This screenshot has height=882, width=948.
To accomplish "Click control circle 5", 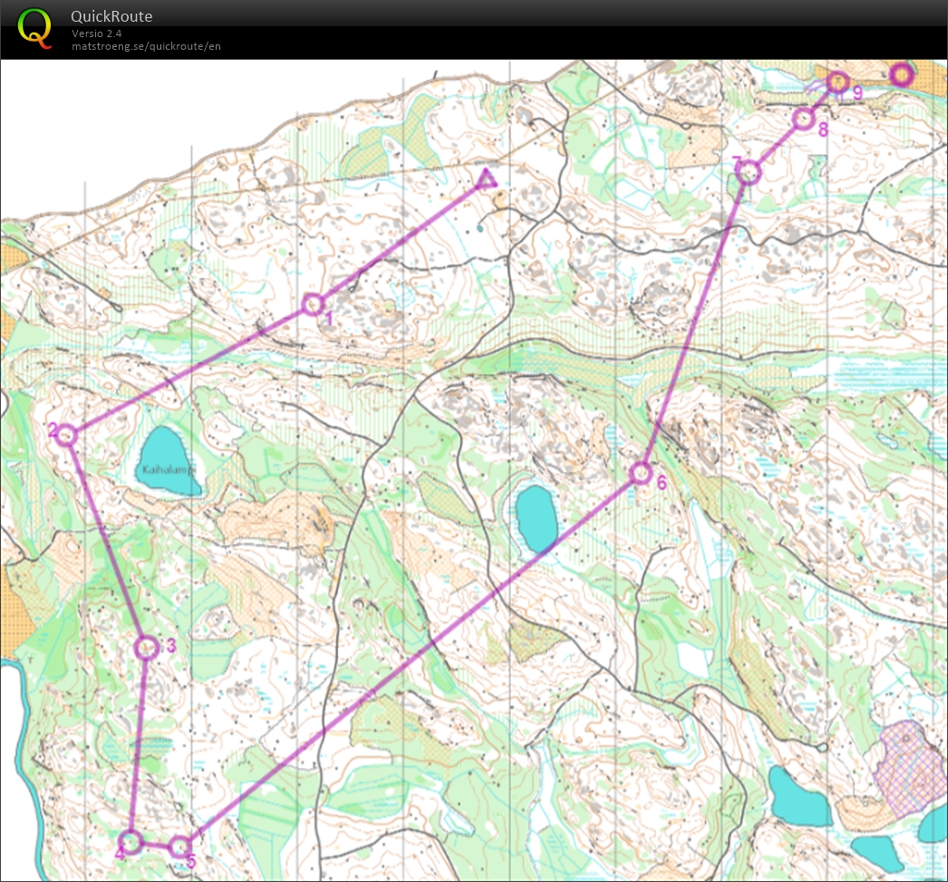I will pyautogui.click(x=180, y=848).
